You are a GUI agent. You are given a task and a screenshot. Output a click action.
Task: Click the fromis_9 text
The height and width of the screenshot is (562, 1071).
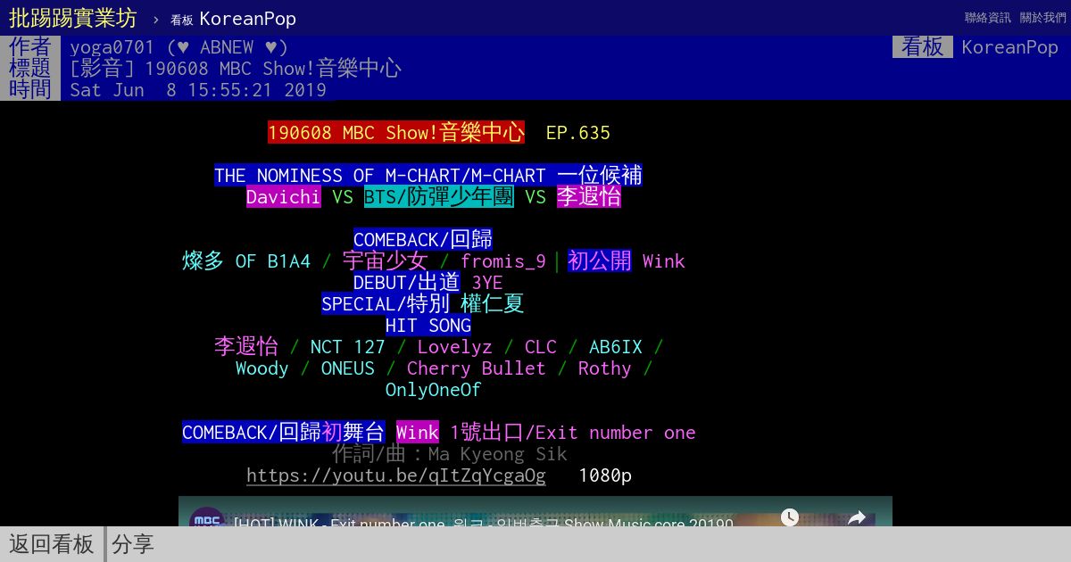tap(503, 261)
